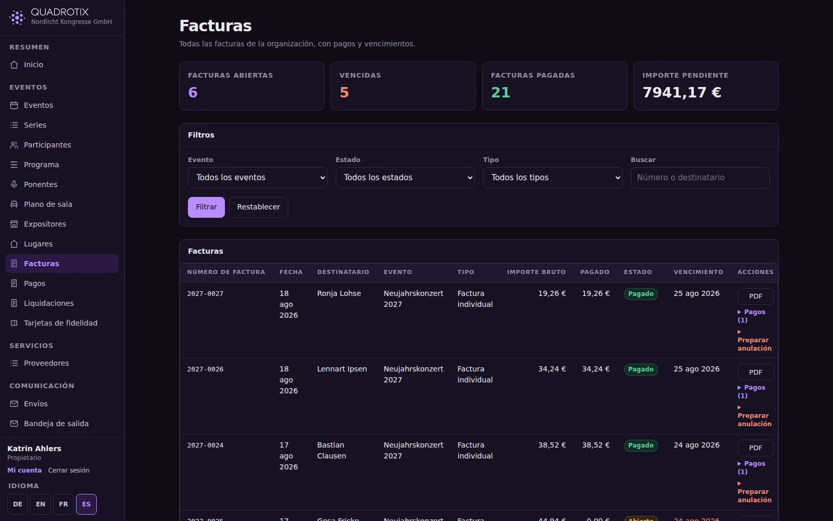The height and width of the screenshot is (521, 833).
Task: Click the Envíos envelope icon
Action: (14, 404)
